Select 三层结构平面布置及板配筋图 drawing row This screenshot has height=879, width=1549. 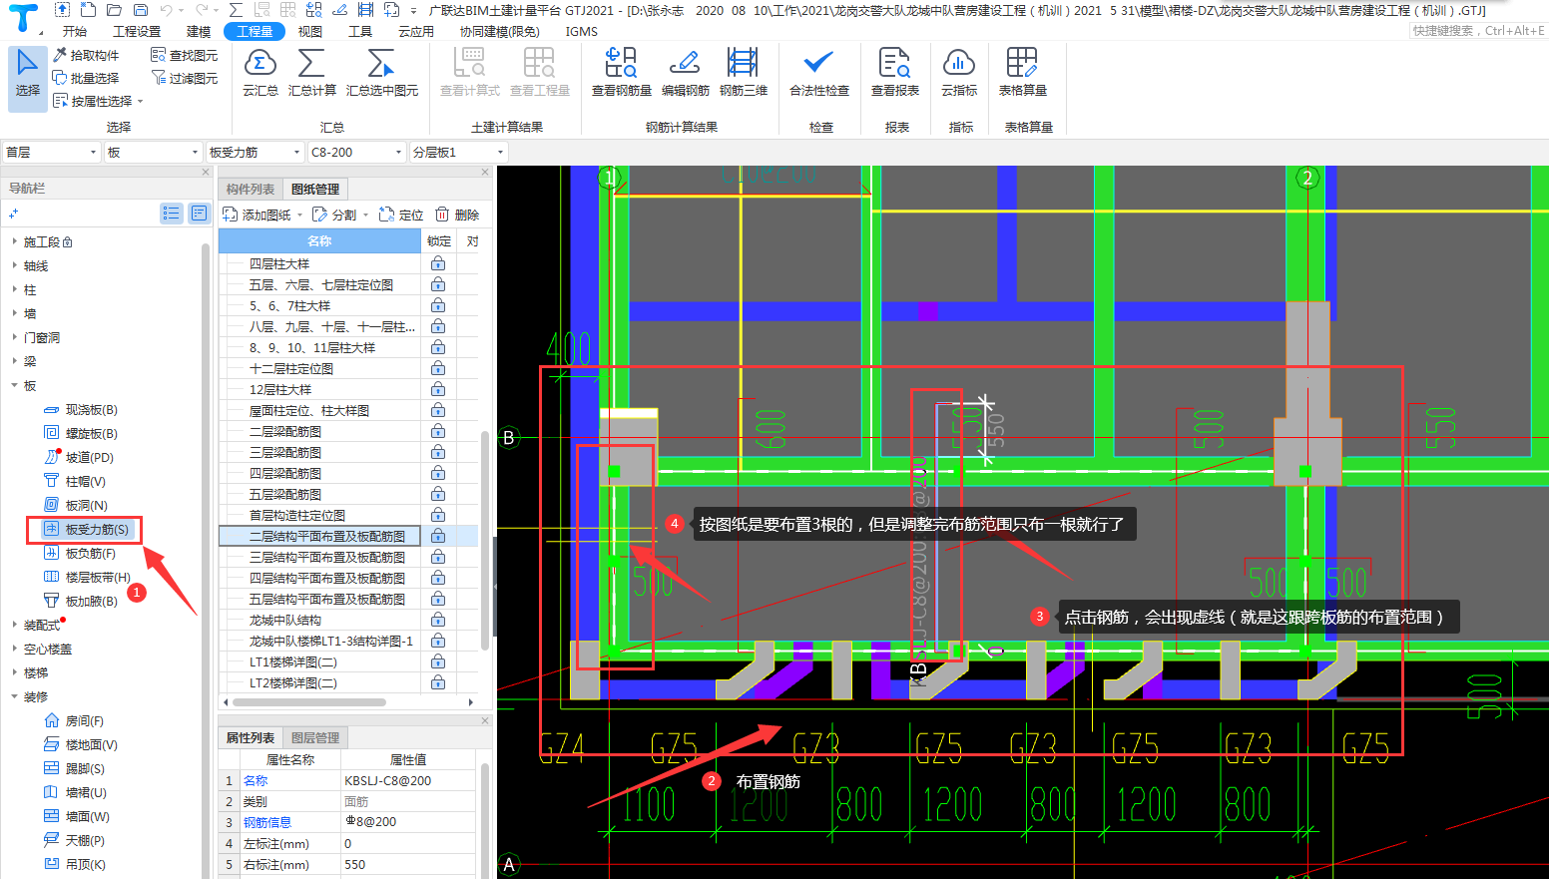pos(319,557)
